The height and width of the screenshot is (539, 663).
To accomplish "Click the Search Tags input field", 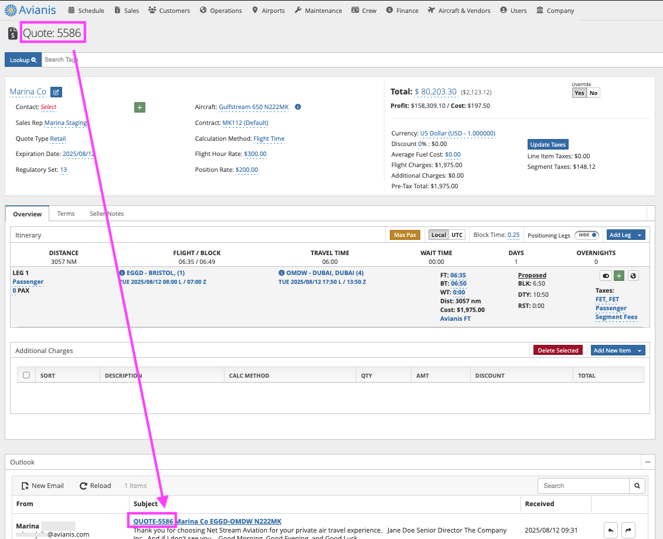I will [352, 60].
